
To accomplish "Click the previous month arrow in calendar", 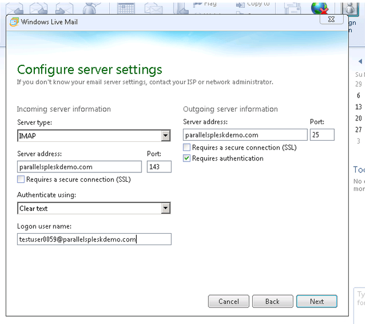I will [360, 61].
